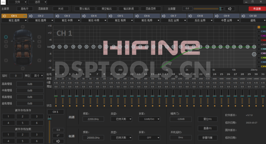Select front-right top speaker on car diagram
Image resolution: width=266 pixels, height=144 pixels.
pyautogui.click(x=39, y=37)
